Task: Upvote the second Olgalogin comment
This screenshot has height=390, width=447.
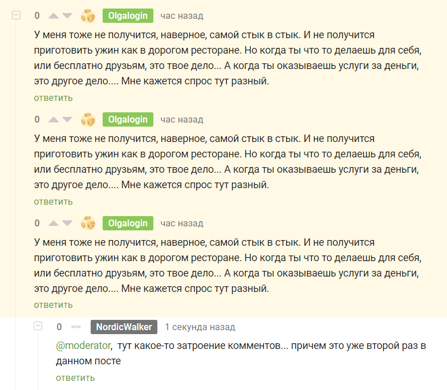Action: point(54,120)
